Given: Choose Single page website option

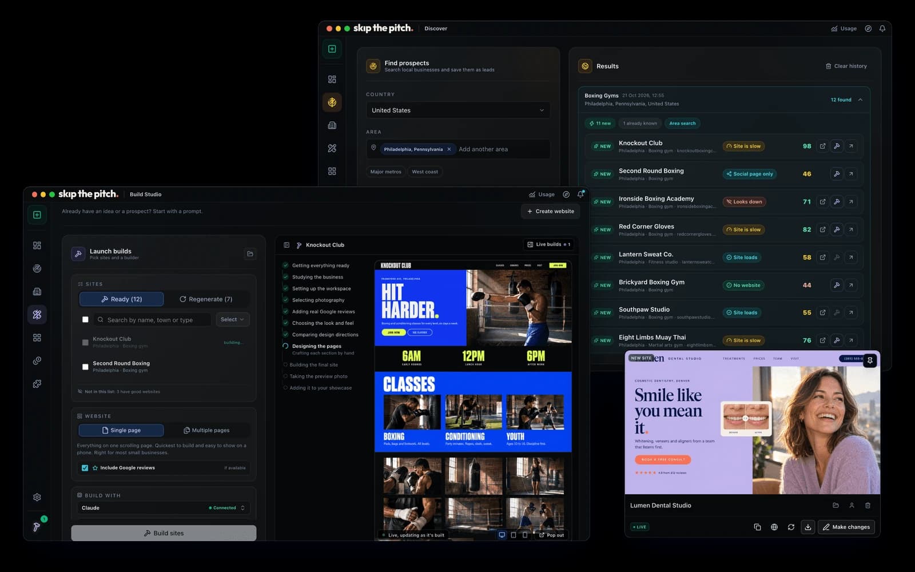Looking at the screenshot, I should pos(121,430).
